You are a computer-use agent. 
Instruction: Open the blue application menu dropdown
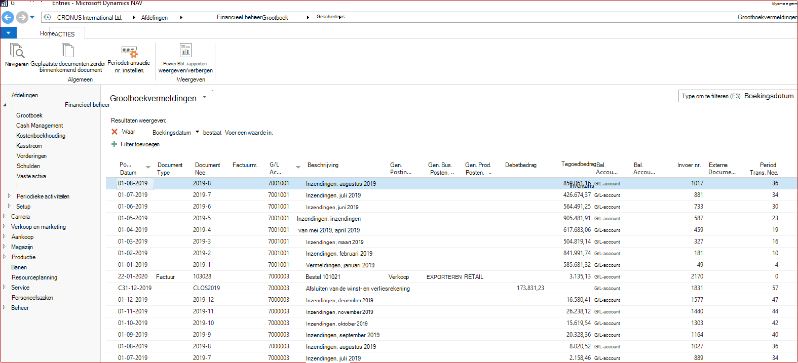(8, 33)
